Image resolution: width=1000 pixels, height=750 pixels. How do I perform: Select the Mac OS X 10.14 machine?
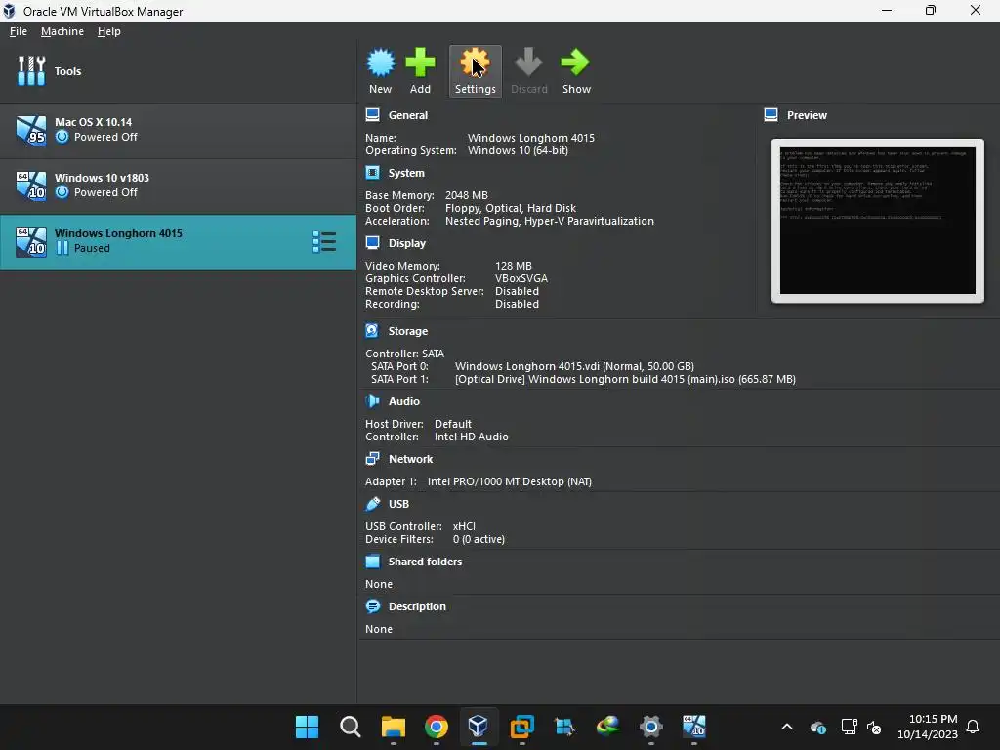(x=178, y=130)
